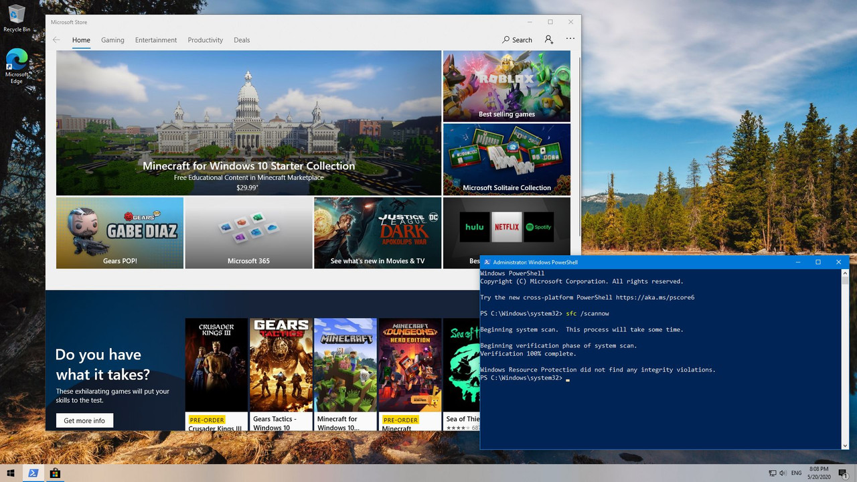The image size is (857, 482).
Task: Select the Minecraft Dungeons Hero Edition cover
Action: tap(410, 365)
